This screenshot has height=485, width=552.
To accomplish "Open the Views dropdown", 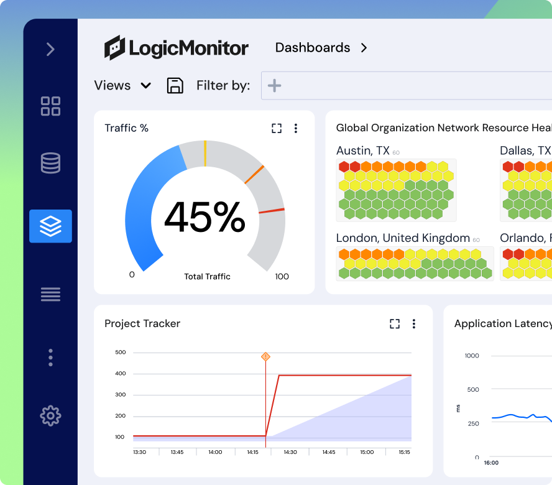I will pyautogui.click(x=122, y=86).
